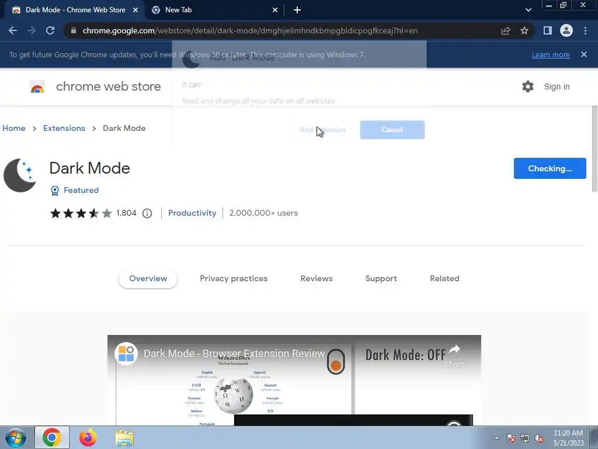
Task: Click the star rating of 1,804 reviews
Action: point(81,213)
